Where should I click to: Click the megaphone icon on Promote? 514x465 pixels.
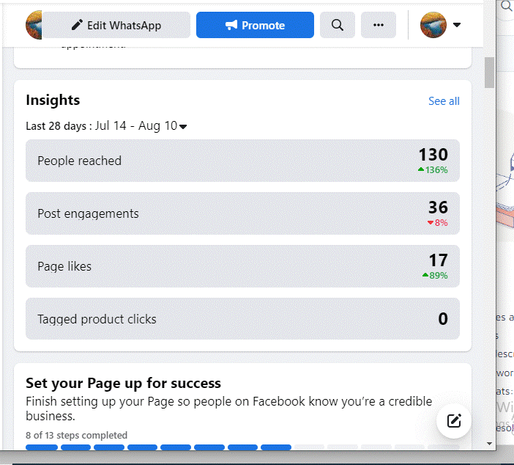pos(231,25)
